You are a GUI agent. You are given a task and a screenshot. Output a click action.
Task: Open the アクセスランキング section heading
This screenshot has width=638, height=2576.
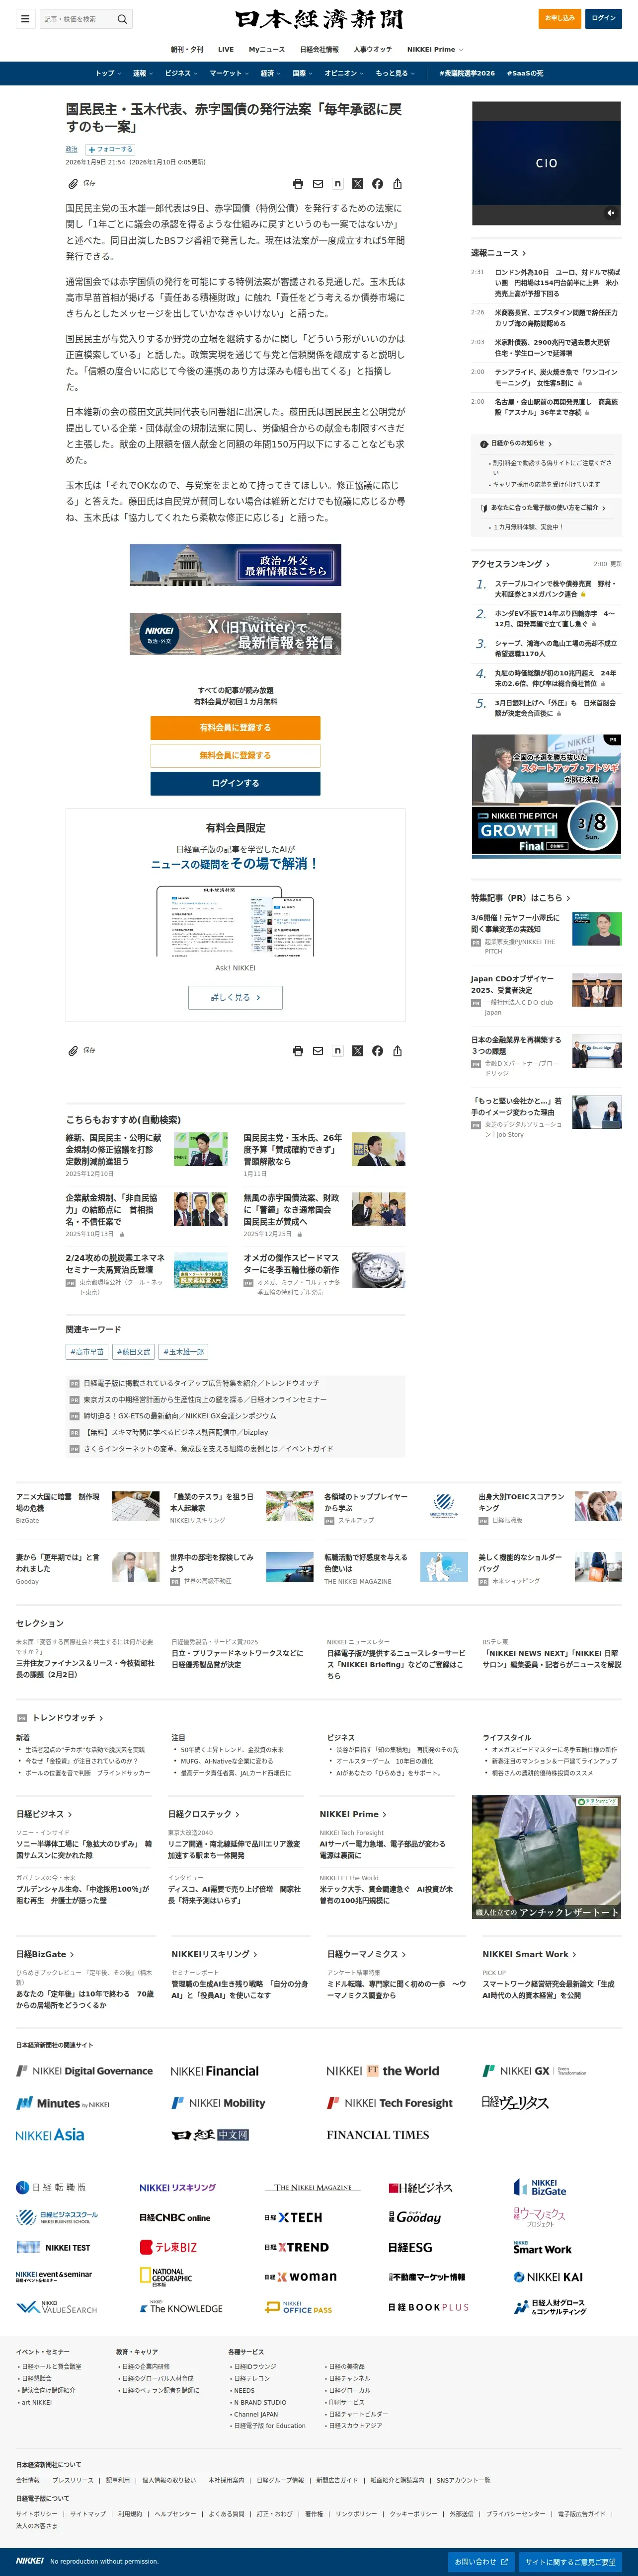(510, 564)
